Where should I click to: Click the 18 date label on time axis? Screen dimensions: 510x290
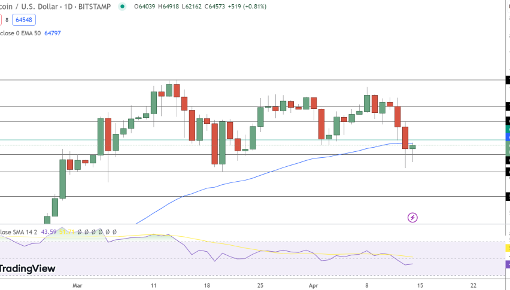(207, 285)
